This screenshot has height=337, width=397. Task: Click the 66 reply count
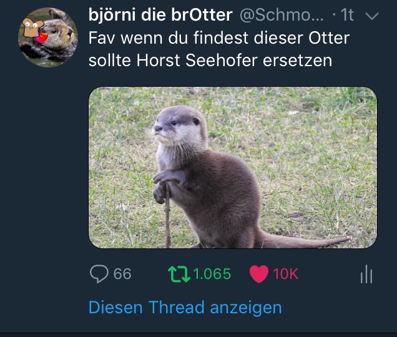(x=122, y=274)
